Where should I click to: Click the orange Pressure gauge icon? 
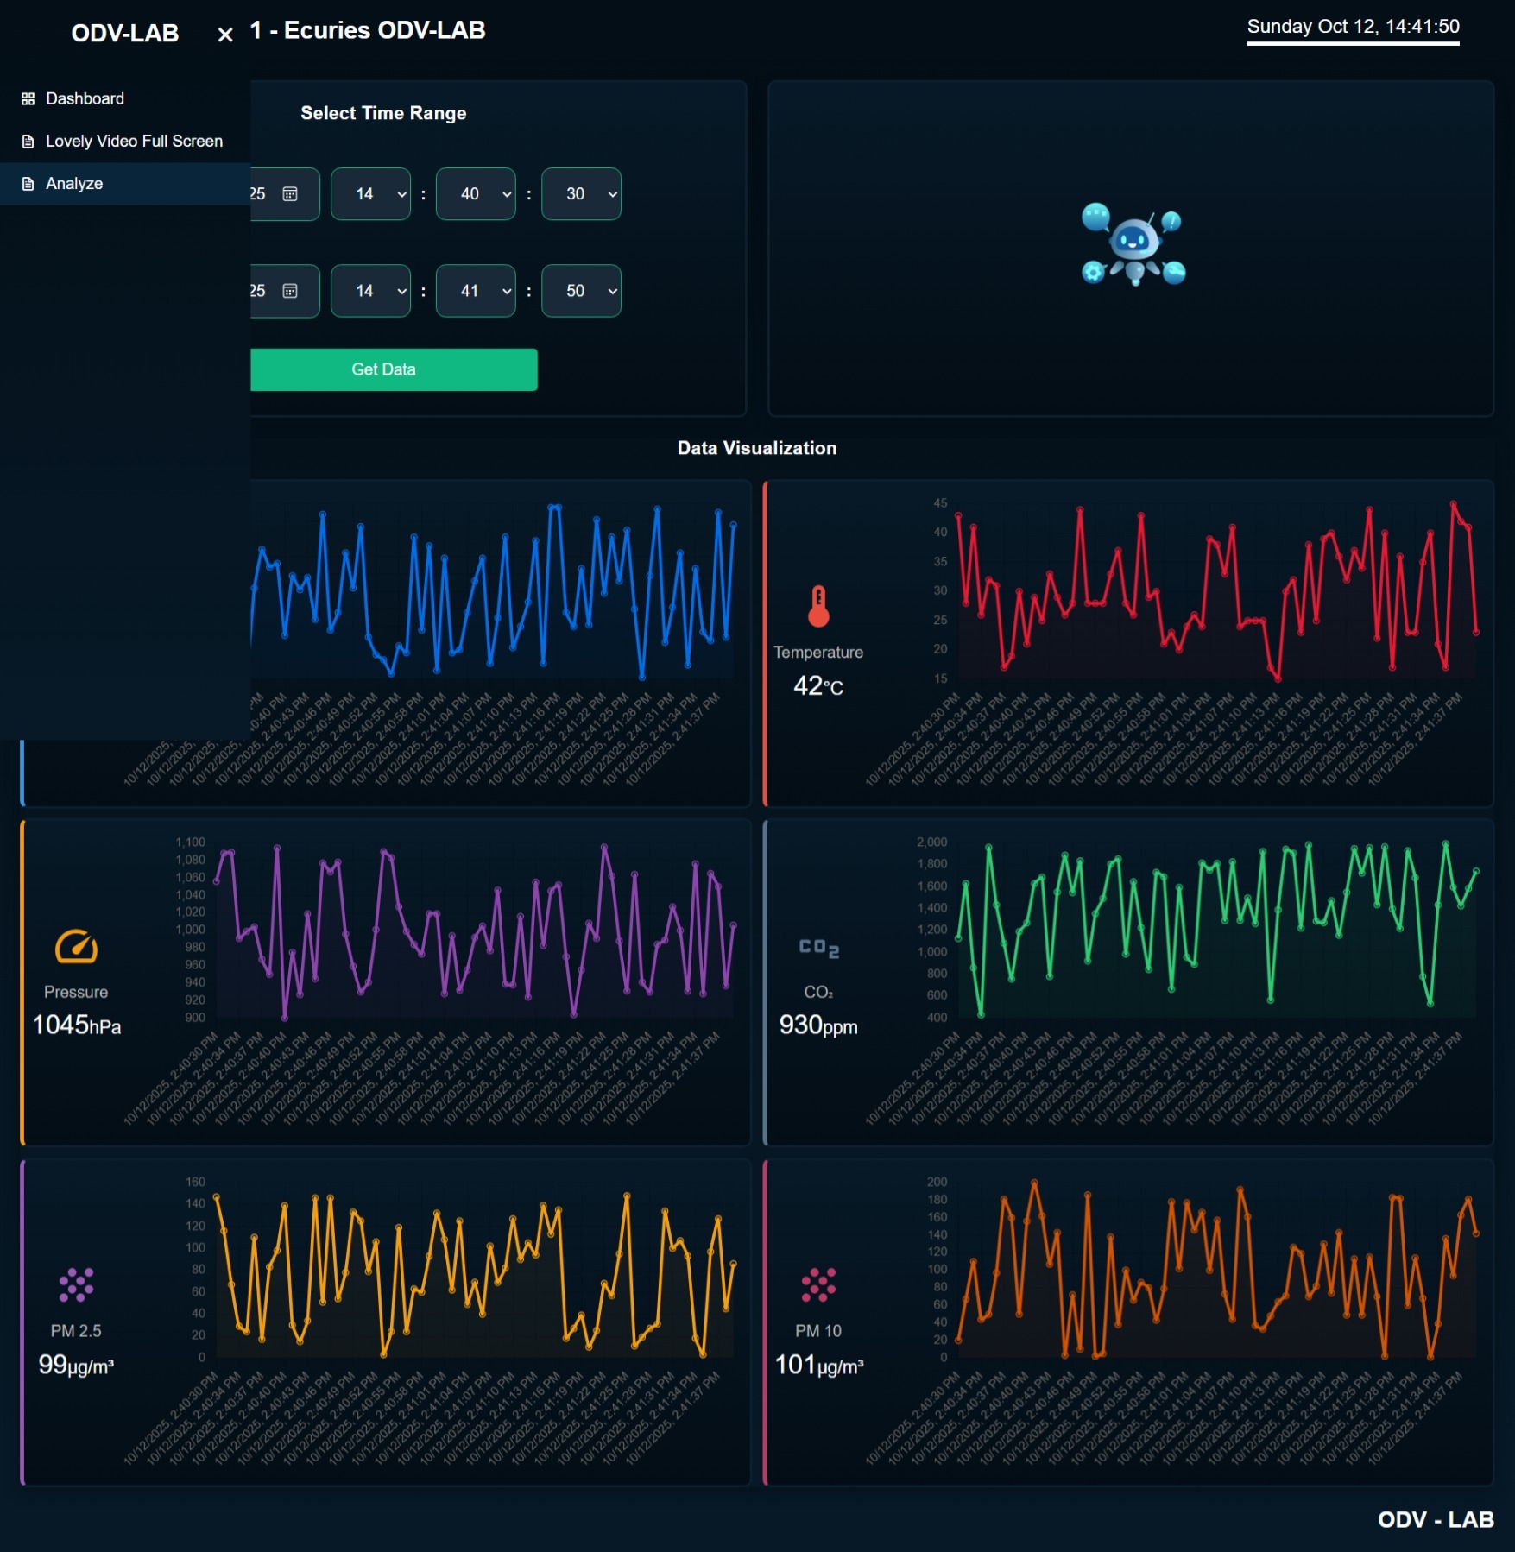(x=76, y=947)
